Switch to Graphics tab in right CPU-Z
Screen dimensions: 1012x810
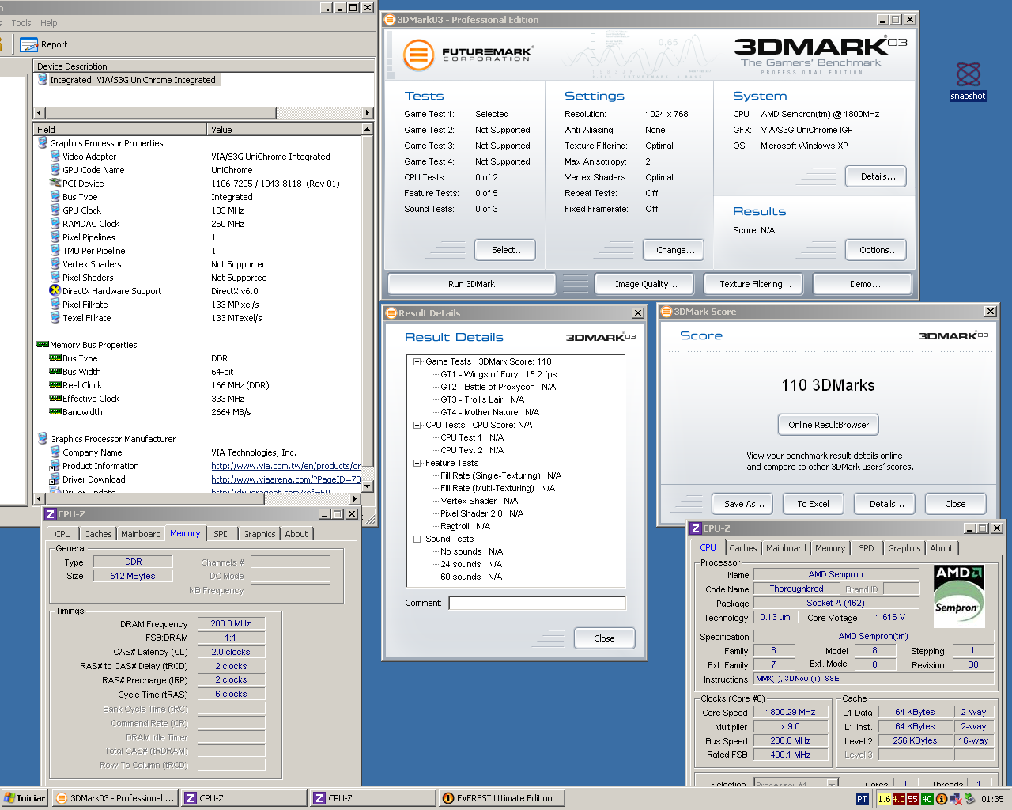(x=904, y=548)
